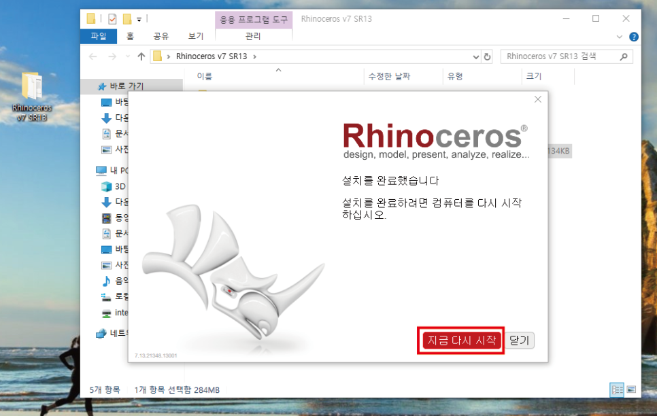Viewport: 657px width, 416px height.
Task: Select the 응용 프로그램 도구 contextual tab
Action: pos(254,19)
